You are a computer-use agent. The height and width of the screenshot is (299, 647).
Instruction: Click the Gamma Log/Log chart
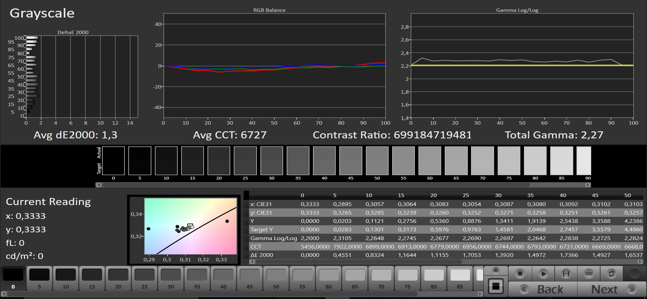522,66
